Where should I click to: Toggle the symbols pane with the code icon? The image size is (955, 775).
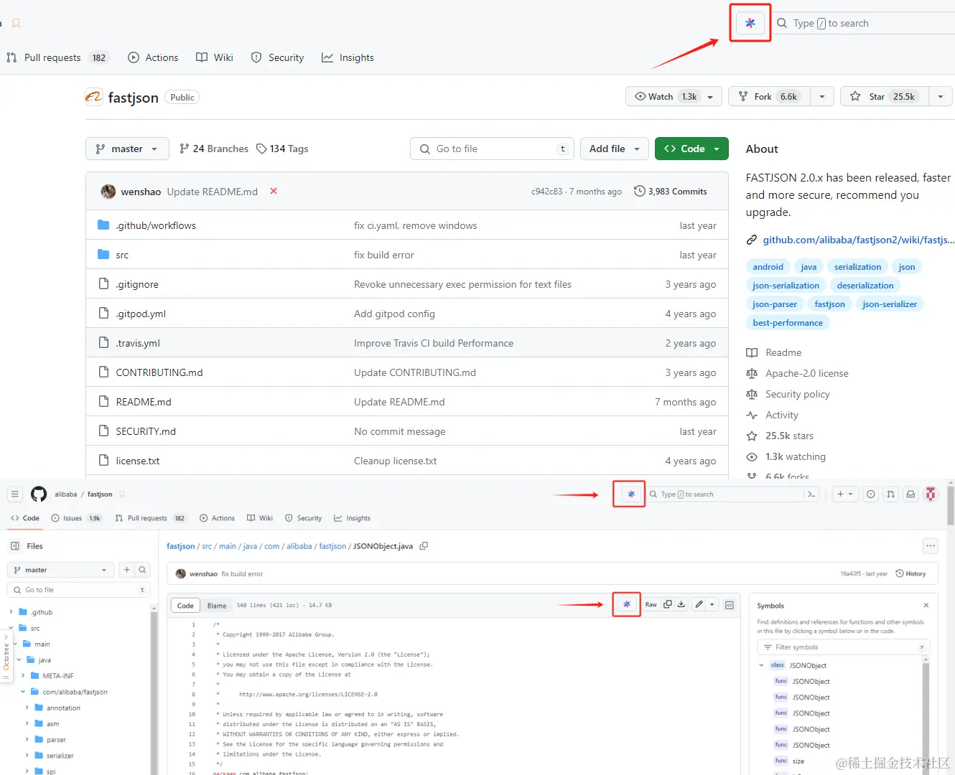[x=730, y=605]
